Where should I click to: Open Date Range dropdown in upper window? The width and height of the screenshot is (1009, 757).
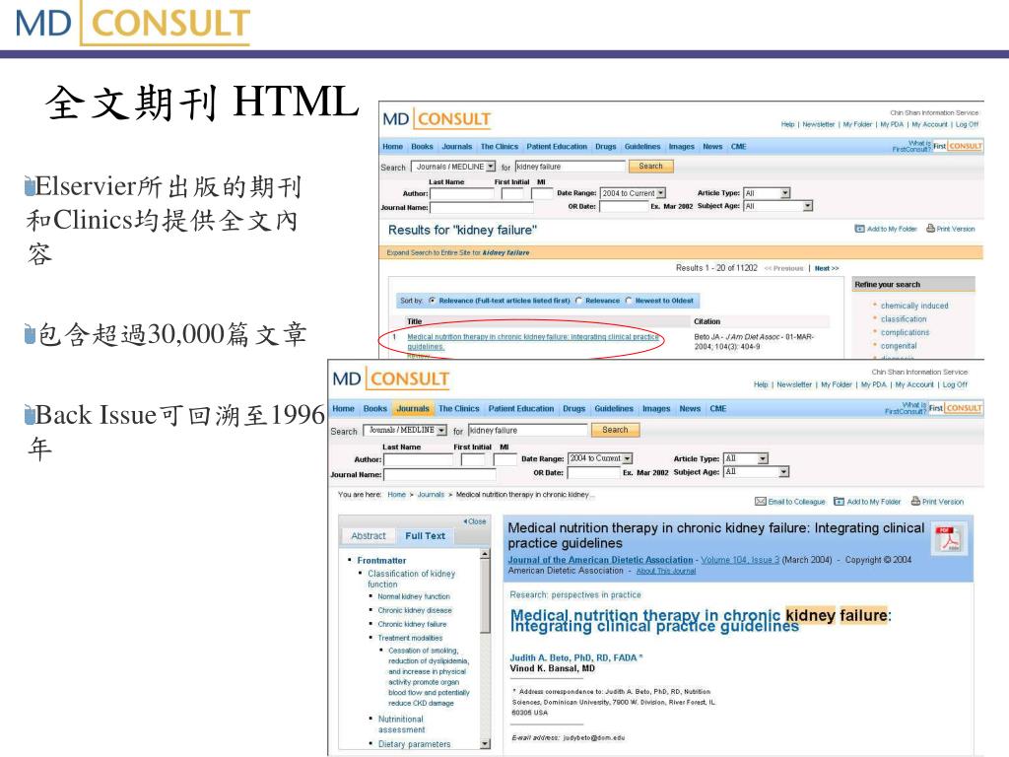pos(634,193)
